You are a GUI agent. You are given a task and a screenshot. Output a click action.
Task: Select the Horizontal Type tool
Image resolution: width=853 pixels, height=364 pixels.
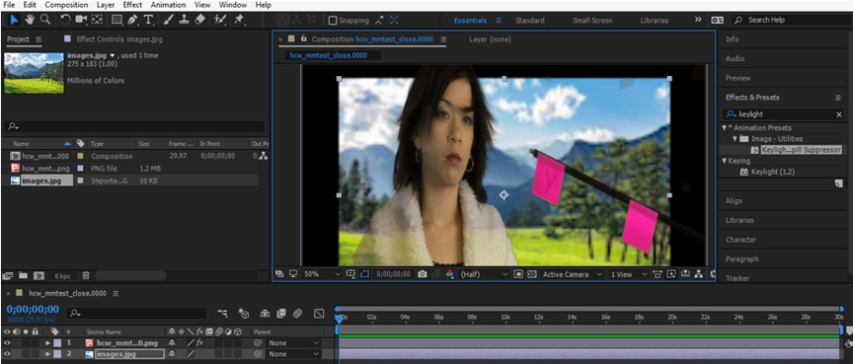[148, 20]
